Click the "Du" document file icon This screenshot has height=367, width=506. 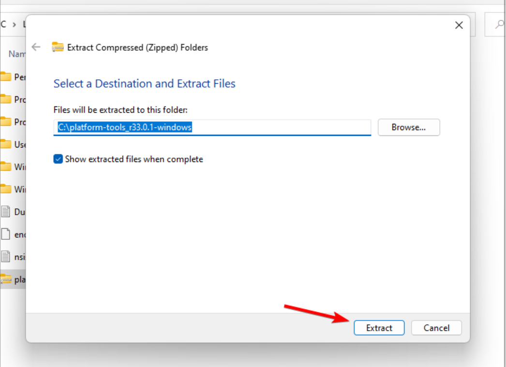coord(6,211)
